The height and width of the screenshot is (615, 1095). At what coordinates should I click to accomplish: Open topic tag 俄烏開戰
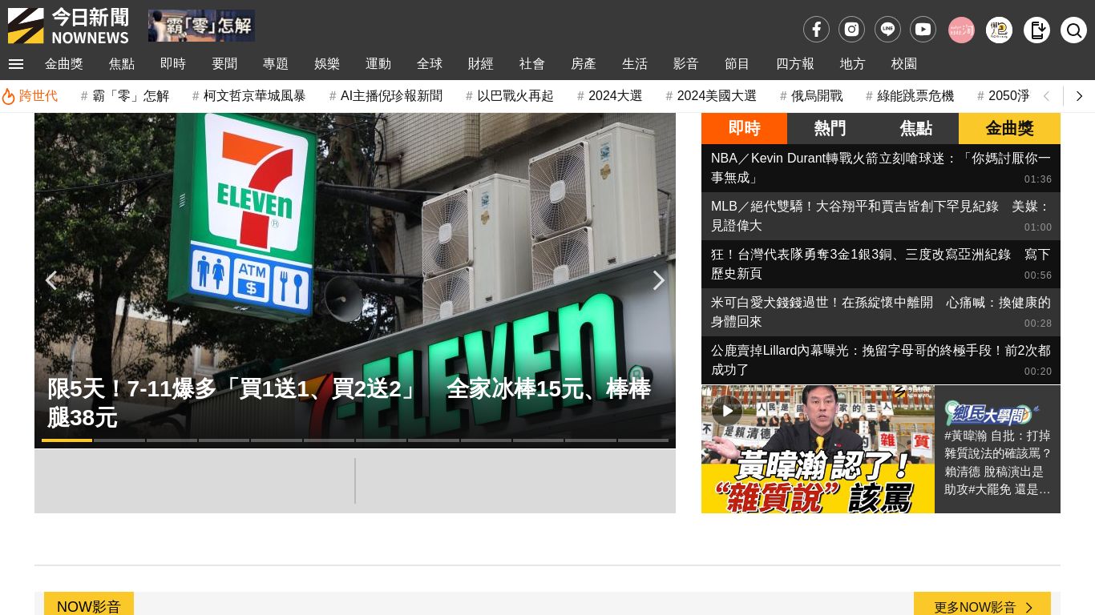click(x=811, y=96)
